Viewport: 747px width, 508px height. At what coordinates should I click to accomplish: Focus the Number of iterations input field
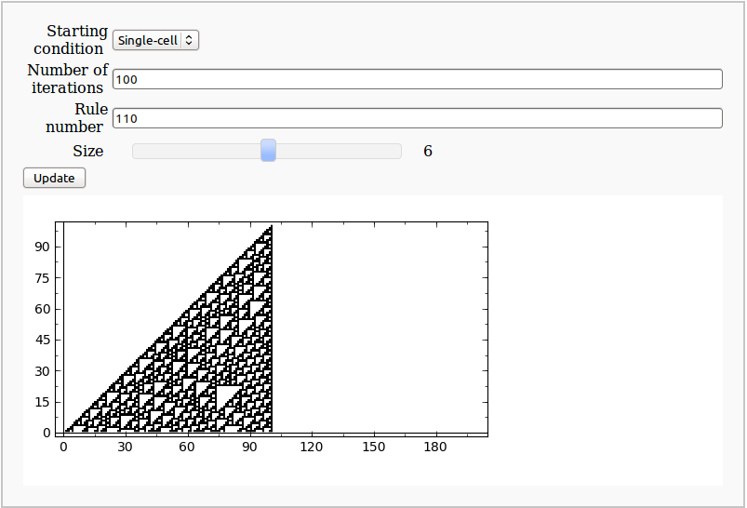coord(417,79)
